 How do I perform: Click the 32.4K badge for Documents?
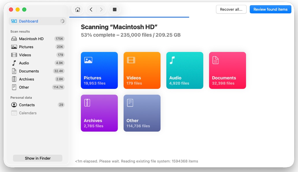pos(59,71)
